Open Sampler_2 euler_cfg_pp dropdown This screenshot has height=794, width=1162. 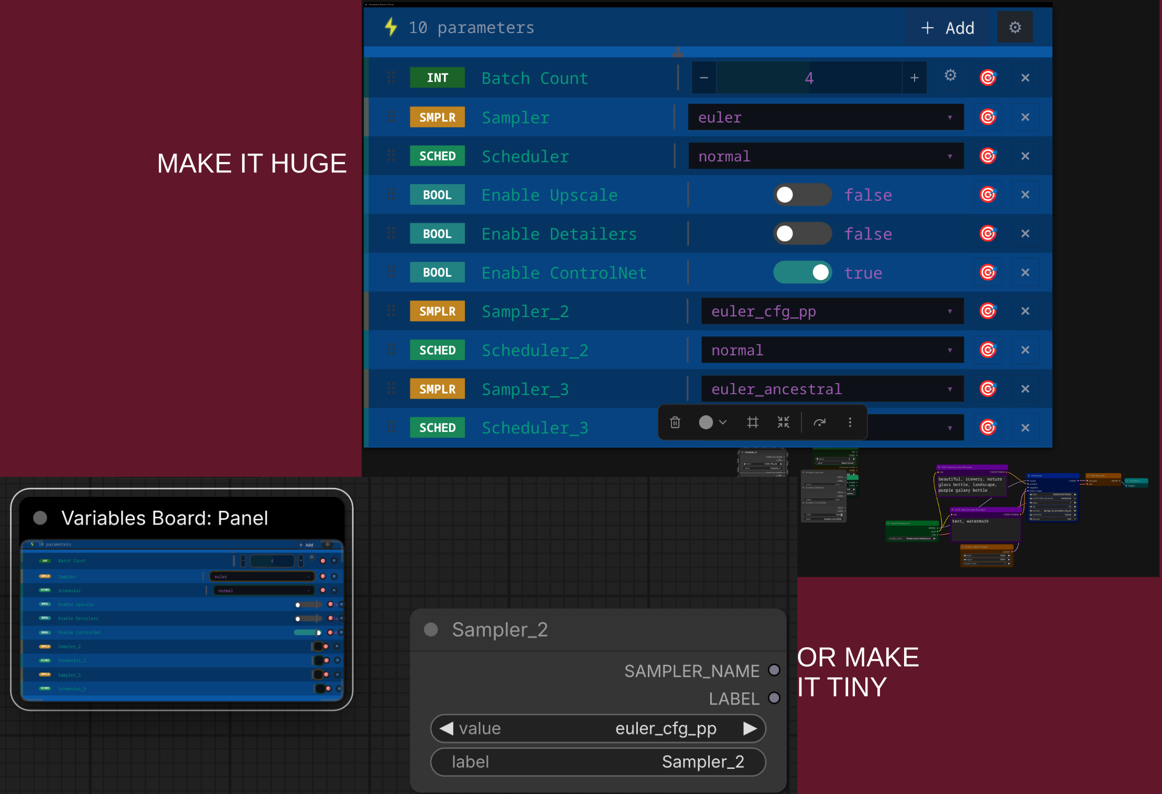pos(832,311)
